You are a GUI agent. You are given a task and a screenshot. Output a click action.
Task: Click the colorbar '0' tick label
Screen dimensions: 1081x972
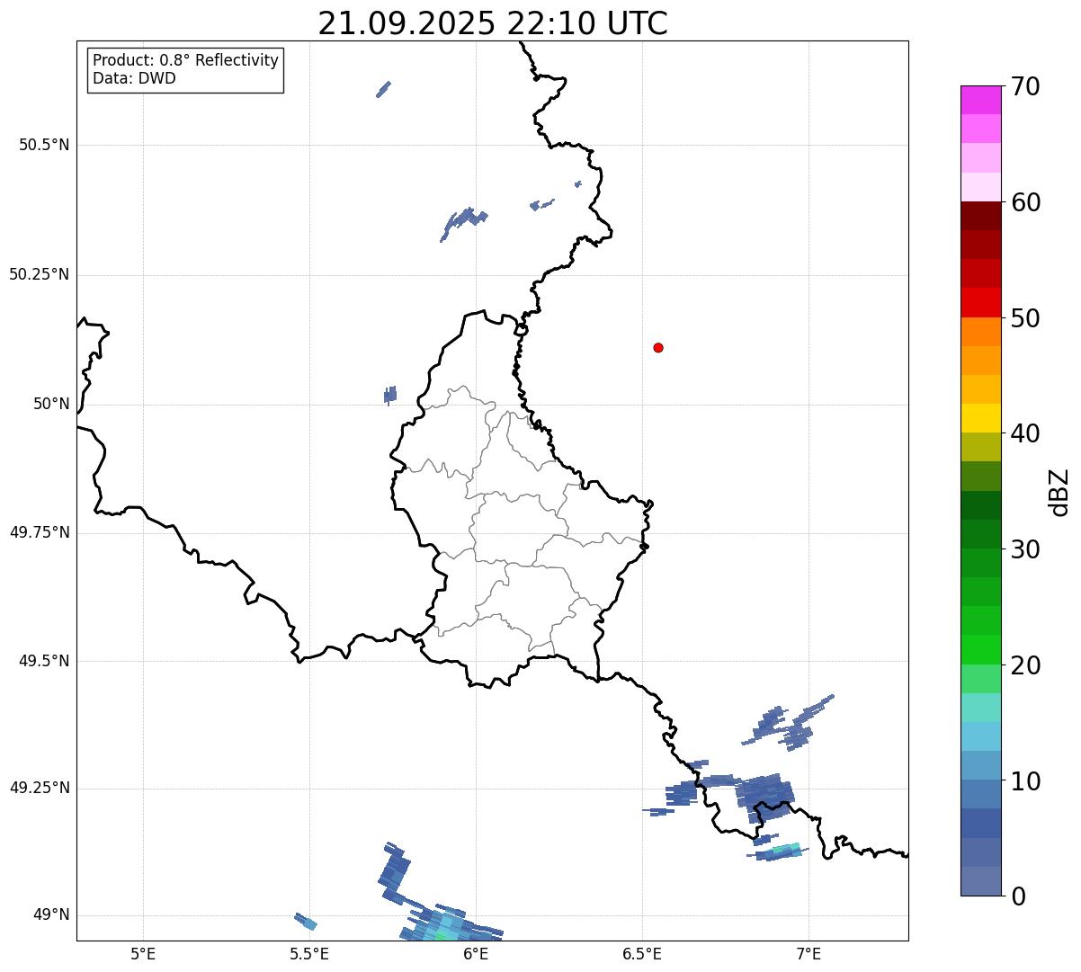1018,896
